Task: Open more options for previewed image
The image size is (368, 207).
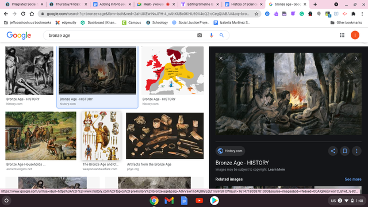Action: (356, 151)
